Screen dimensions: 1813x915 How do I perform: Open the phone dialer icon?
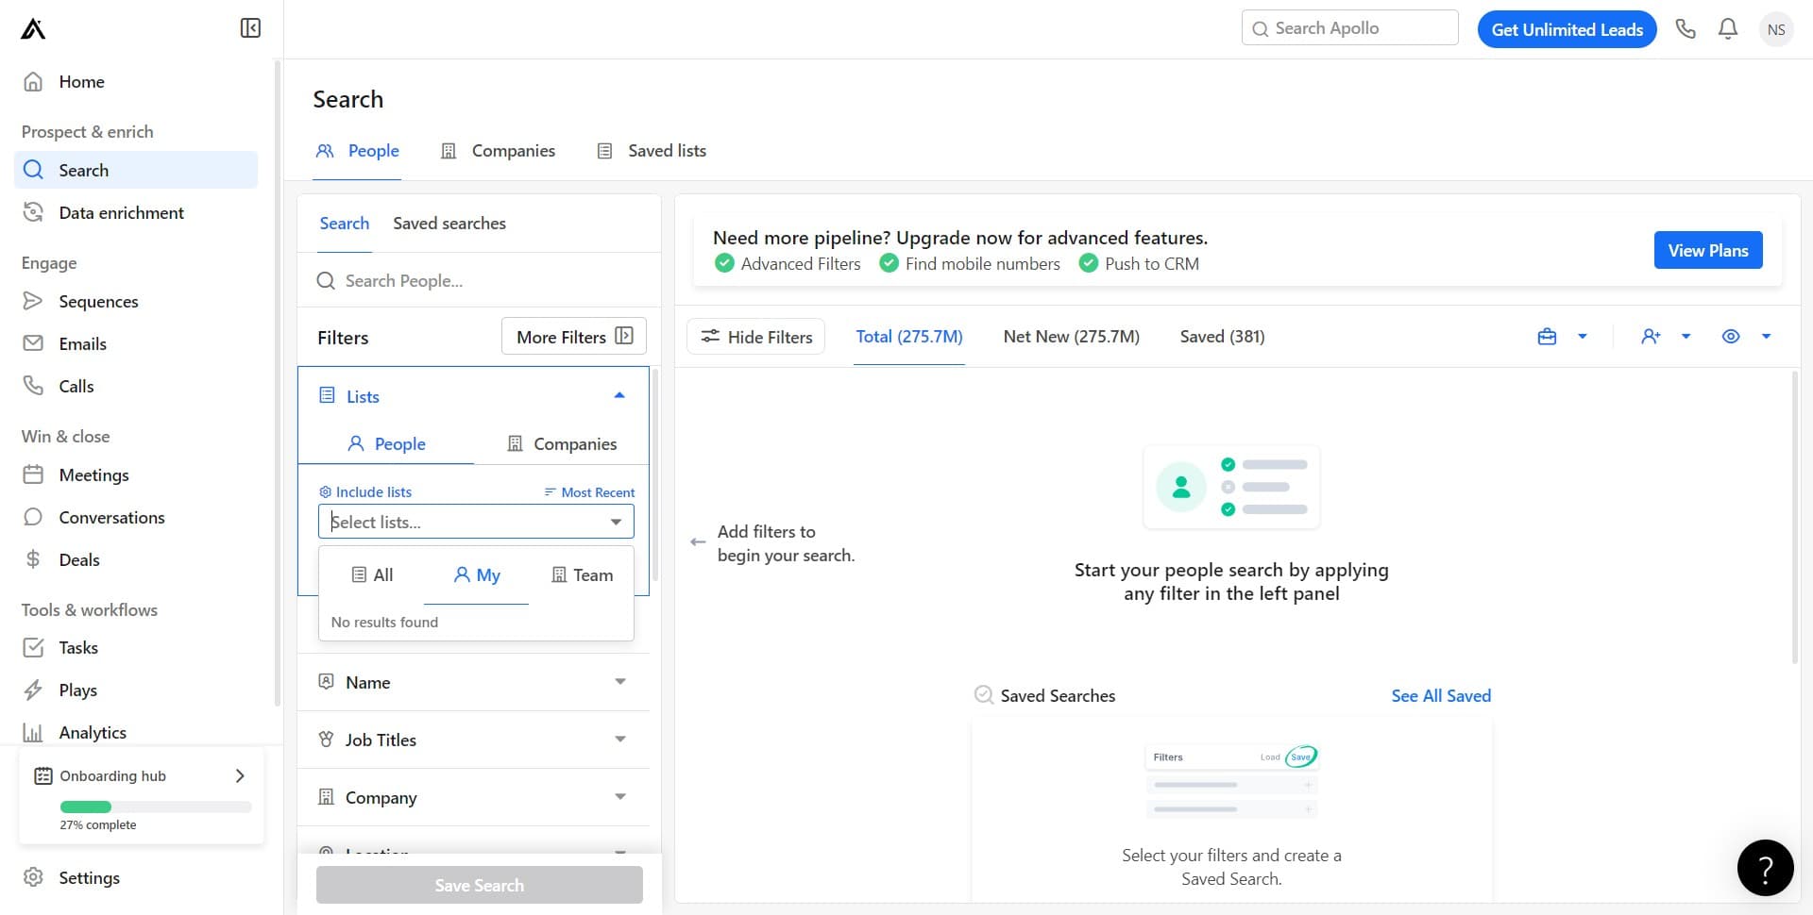point(1686,29)
